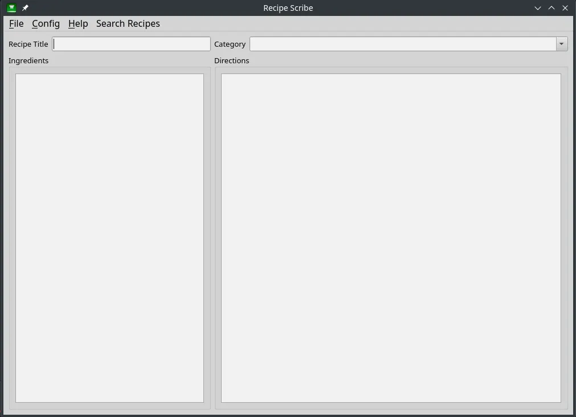
Task: Open the Config menu
Action: [x=46, y=23]
